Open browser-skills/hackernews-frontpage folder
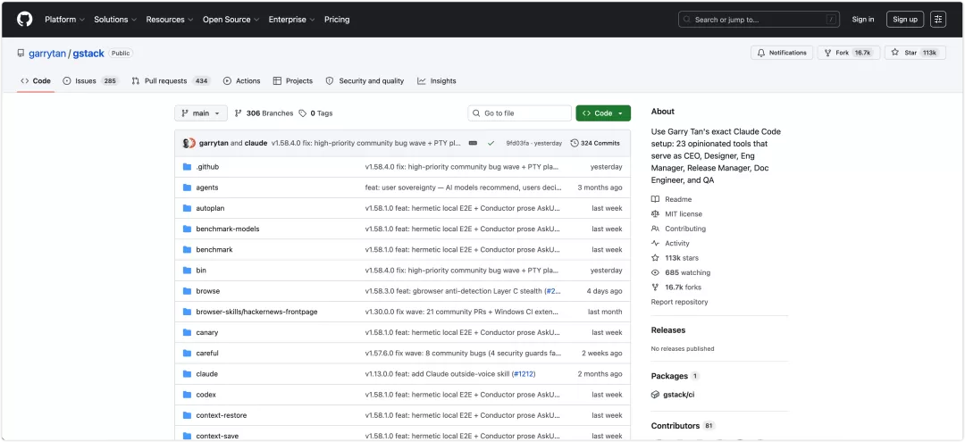Viewport: 965px width, 442px height. click(256, 312)
